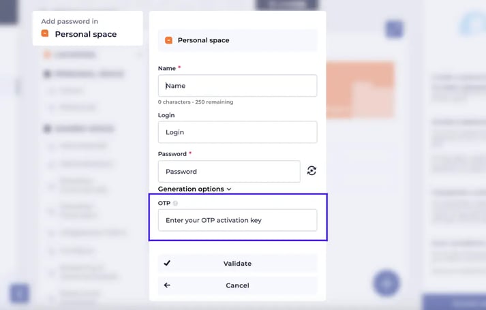The image size is (486, 310).
Task: Click the back arrow icon on Cancel
Action: [167, 285]
